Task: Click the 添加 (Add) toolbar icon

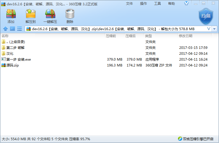Action: point(11,14)
